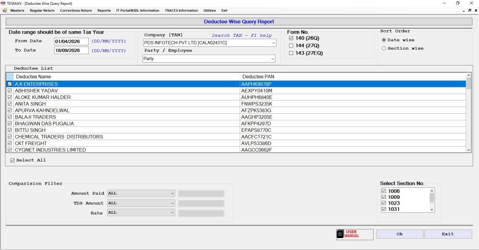
Task: Uncheck ABHISHEK YADAV deductee checkbox
Action: 10,90
